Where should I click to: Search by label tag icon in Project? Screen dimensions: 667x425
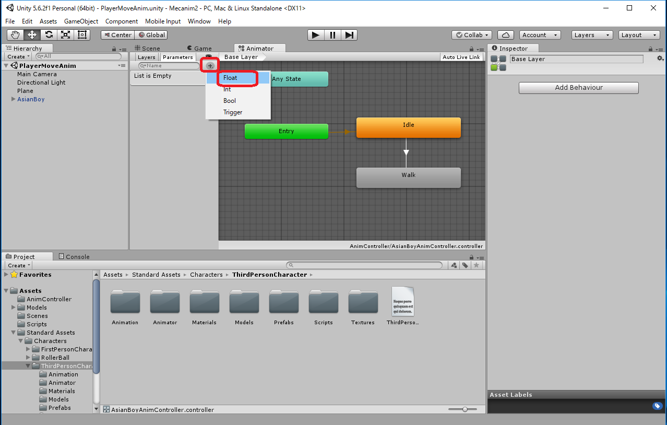coord(465,265)
